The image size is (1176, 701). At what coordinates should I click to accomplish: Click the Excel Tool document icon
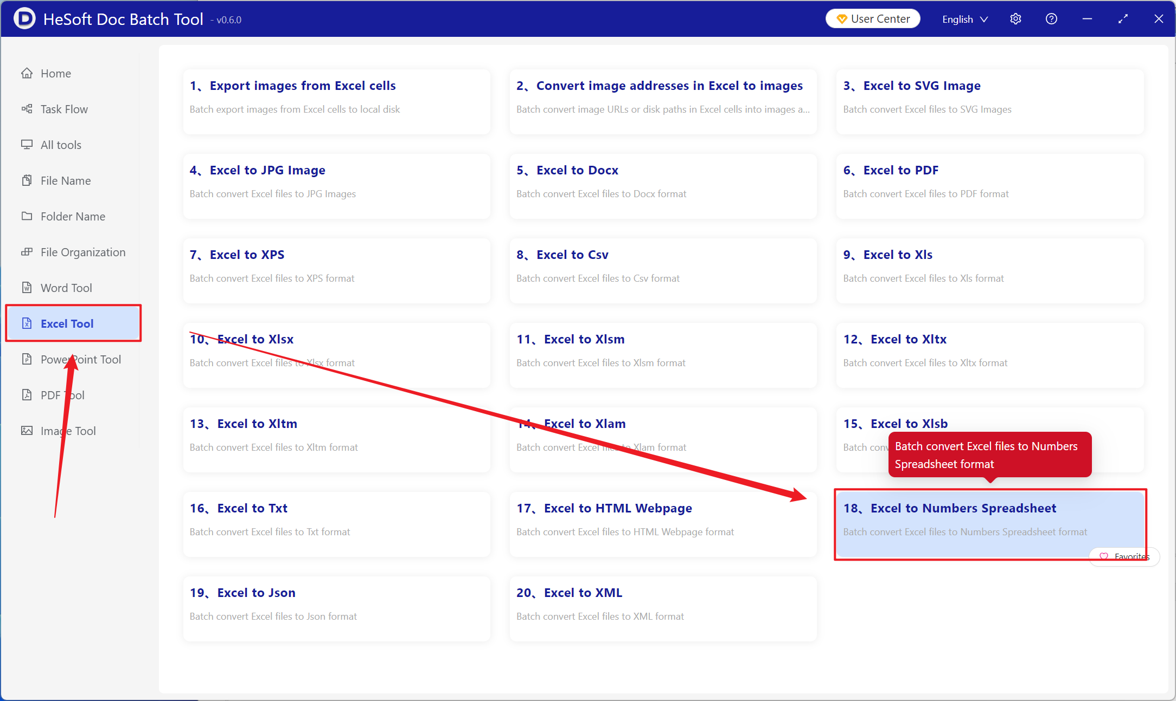pyautogui.click(x=27, y=323)
